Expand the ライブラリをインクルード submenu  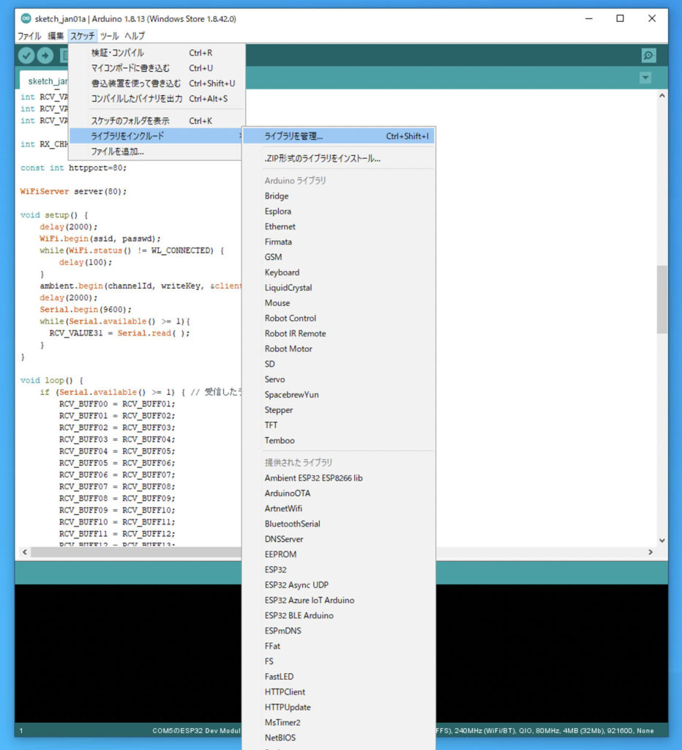point(128,136)
